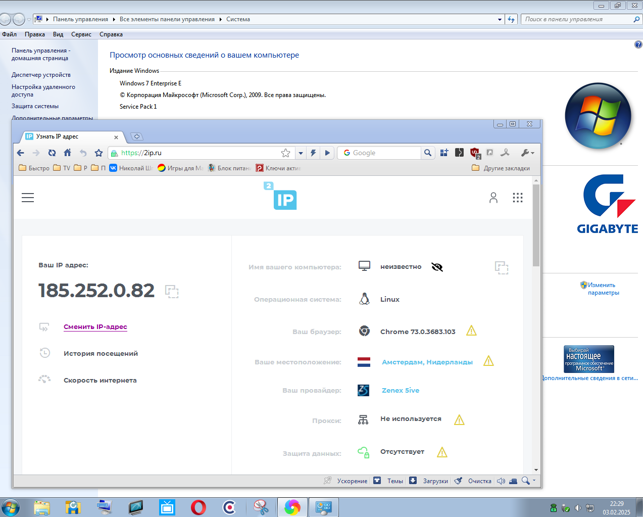Open bookmarks star in navigation bar
The height and width of the screenshot is (517, 643).
(x=99, y=153)
